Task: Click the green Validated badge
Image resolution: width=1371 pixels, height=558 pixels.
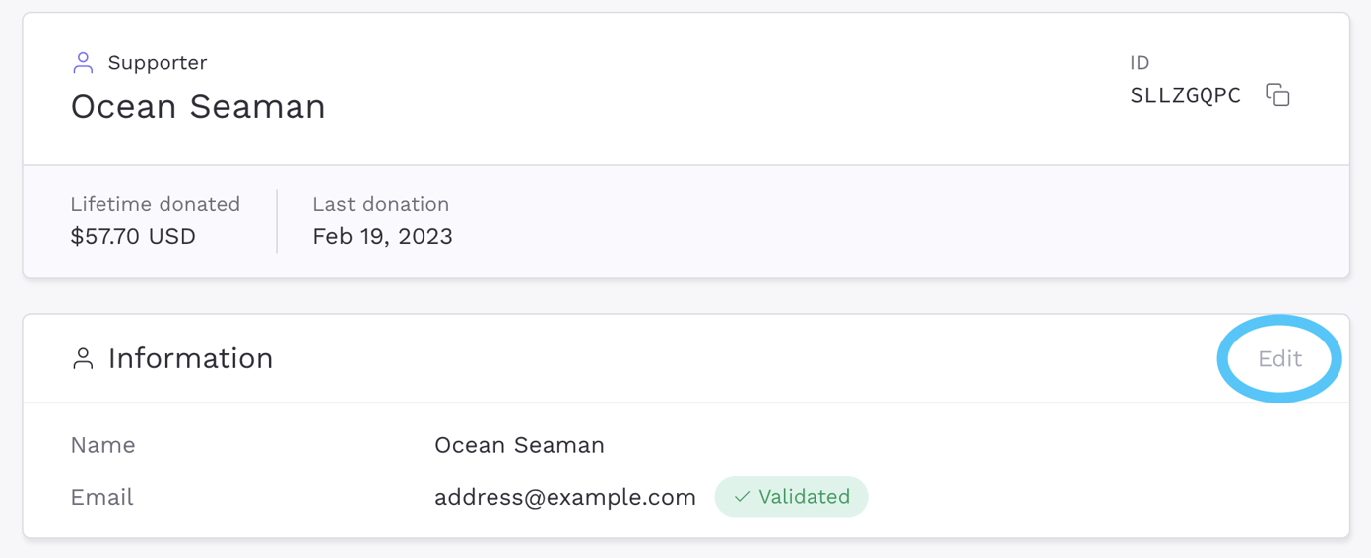Action: pyautogui.click(x=791, y=497)
